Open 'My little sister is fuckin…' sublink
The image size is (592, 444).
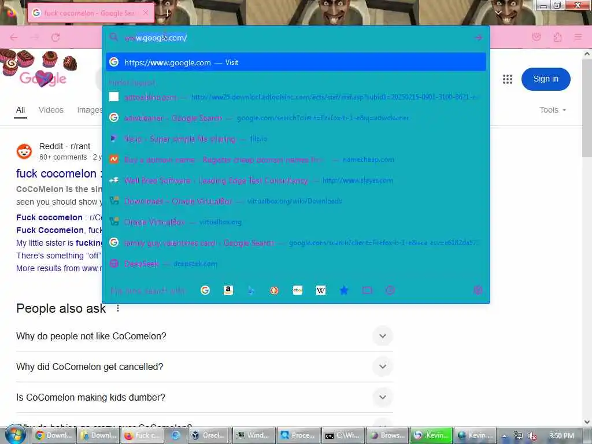point(59,243)
